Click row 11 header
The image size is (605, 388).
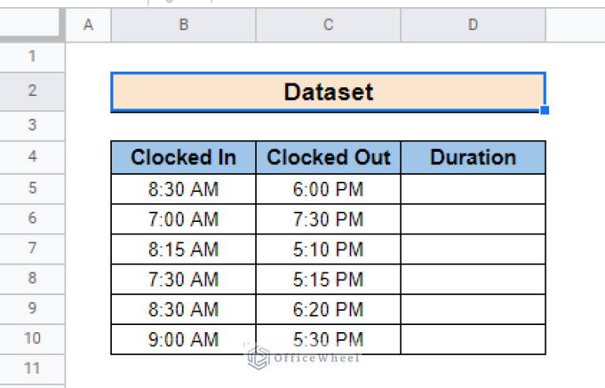[32, 368]
